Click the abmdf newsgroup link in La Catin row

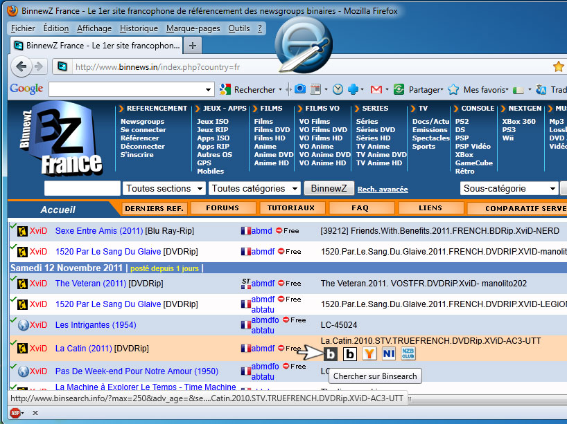263,349
